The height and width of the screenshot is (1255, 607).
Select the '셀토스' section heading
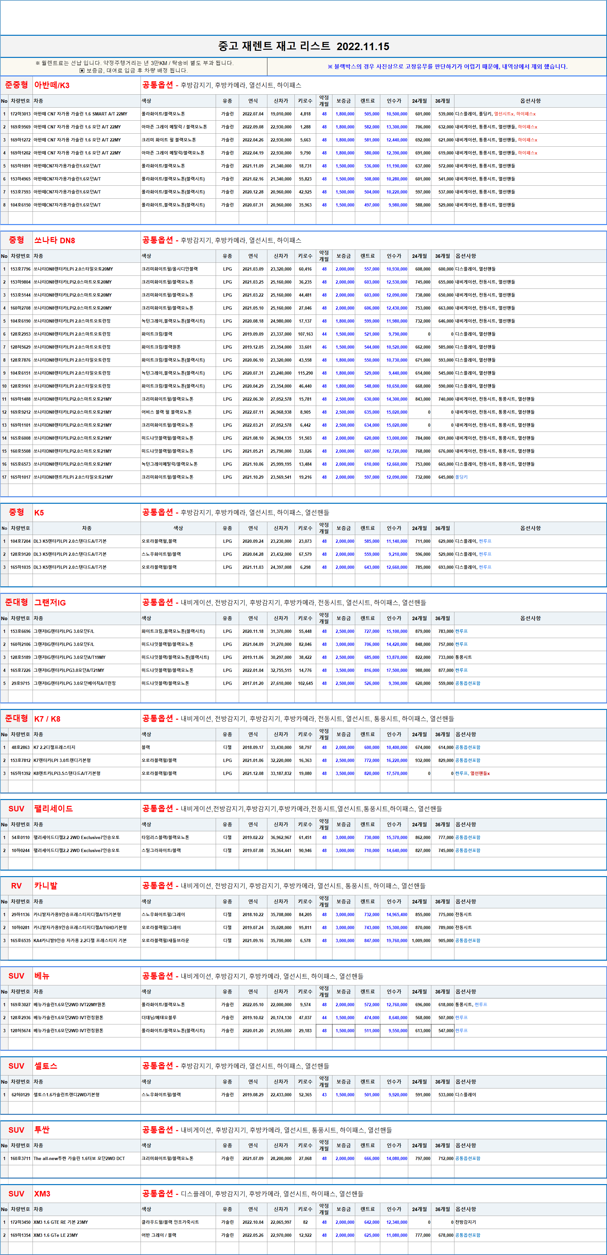[46, 1066]
